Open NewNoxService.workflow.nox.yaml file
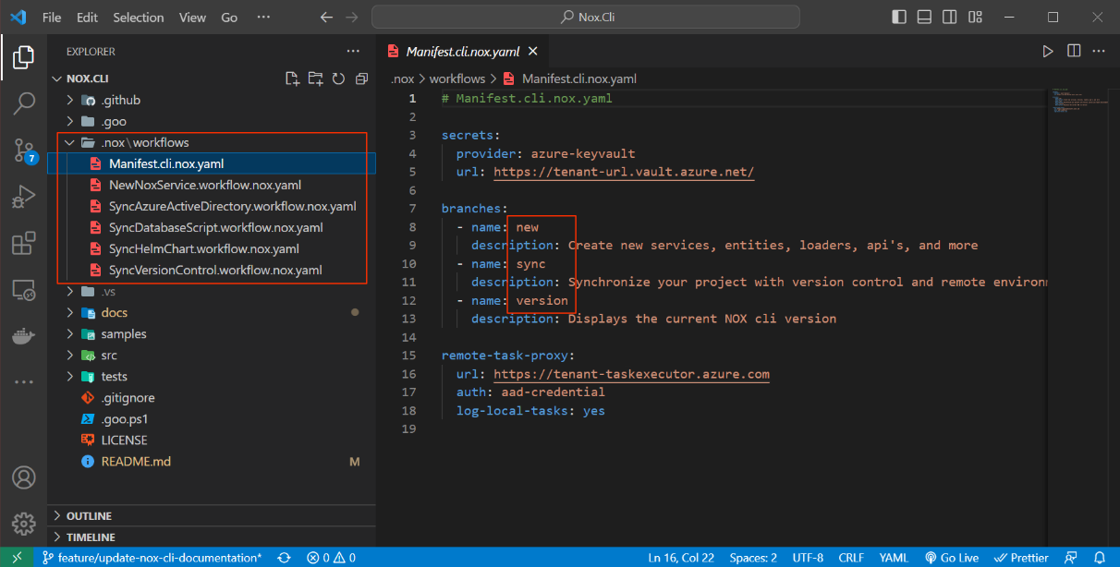This screenshot has width=1120, height=567. 212,185
